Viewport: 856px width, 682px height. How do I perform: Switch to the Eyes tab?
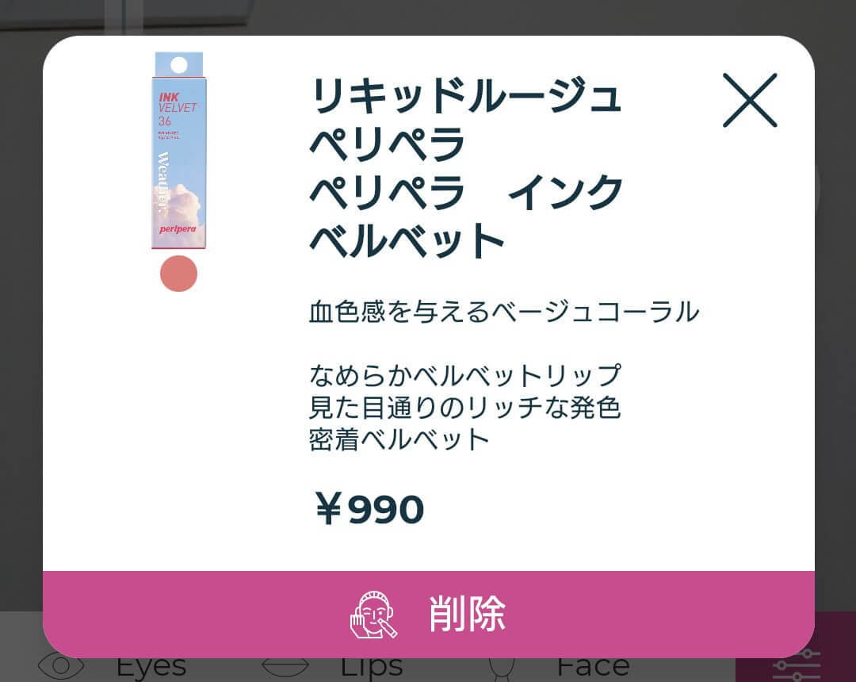151,669
